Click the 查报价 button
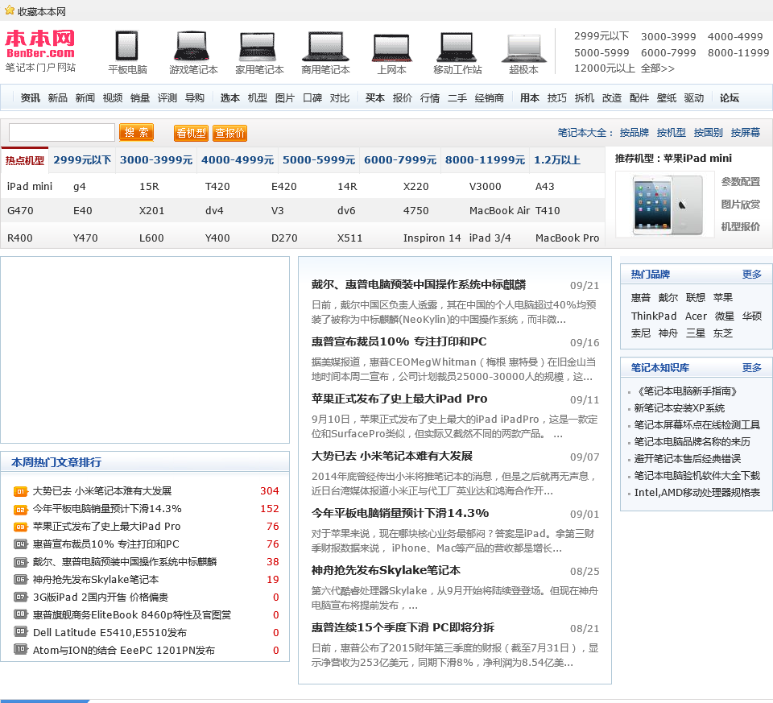Screen dimensions: 773x703 pyautogui.click(x=229, y=133)
